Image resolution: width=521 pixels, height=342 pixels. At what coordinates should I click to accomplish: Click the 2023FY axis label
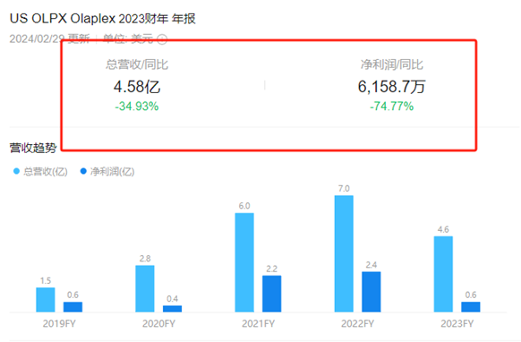(457, 324)
